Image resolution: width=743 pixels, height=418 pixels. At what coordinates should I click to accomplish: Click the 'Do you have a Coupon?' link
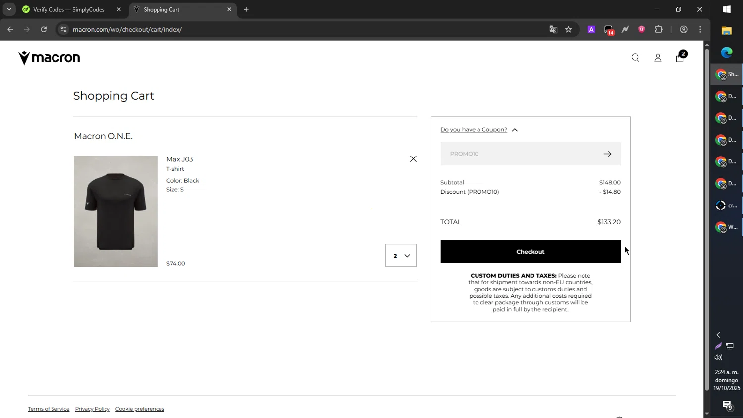pyautogui.click(x=474, y=130)
